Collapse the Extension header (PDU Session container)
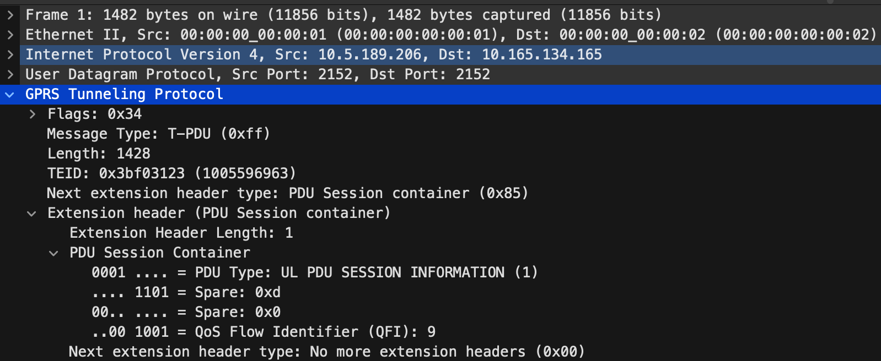The height and width of the screenshot is (361, 881). pos(32,214)
